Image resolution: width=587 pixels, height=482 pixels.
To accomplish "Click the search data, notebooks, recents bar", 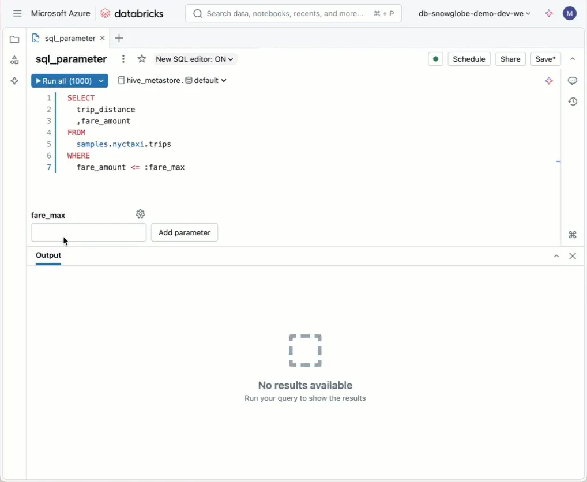I will 293,13.
